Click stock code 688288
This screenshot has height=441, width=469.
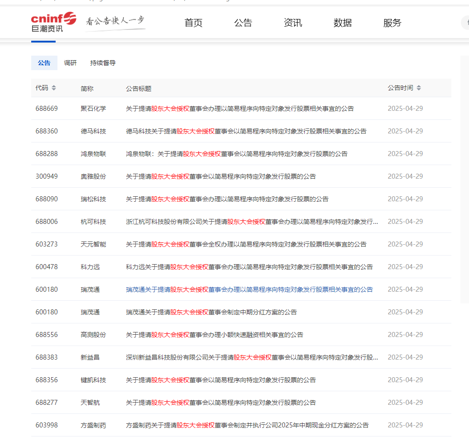tap(47, 154)
